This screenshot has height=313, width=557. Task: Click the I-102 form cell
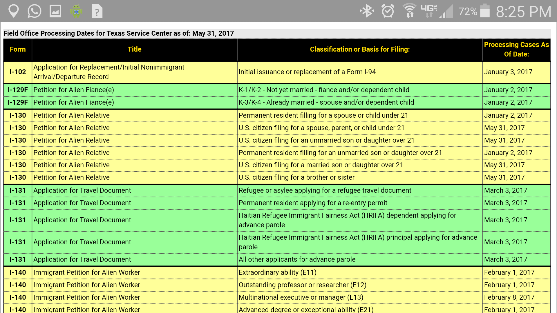[x=18, y=72]
